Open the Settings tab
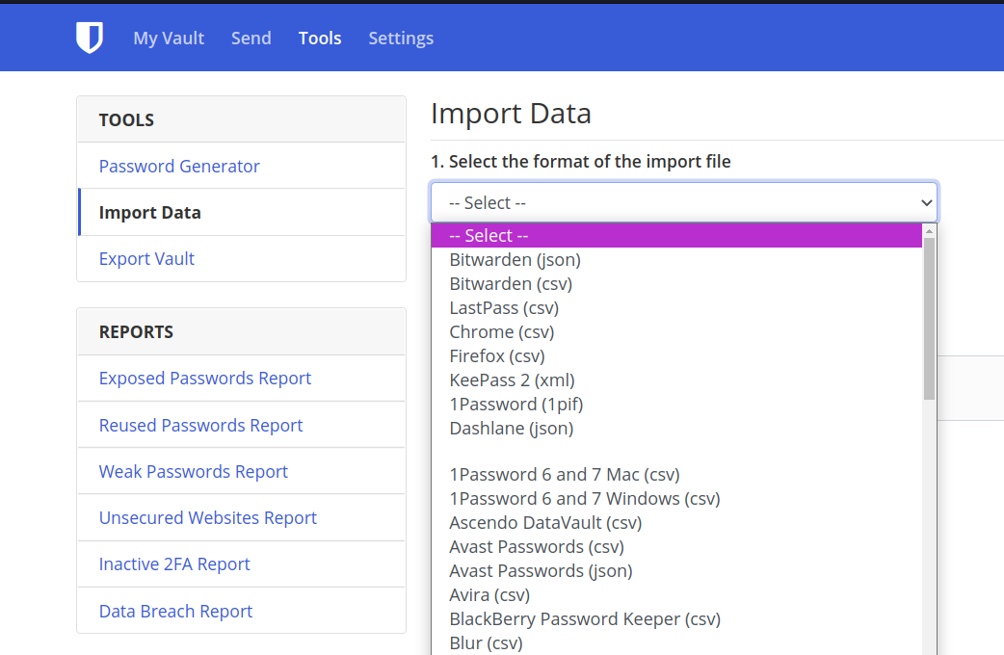Viewport: 1004px width, 655px height. [401, 39]
